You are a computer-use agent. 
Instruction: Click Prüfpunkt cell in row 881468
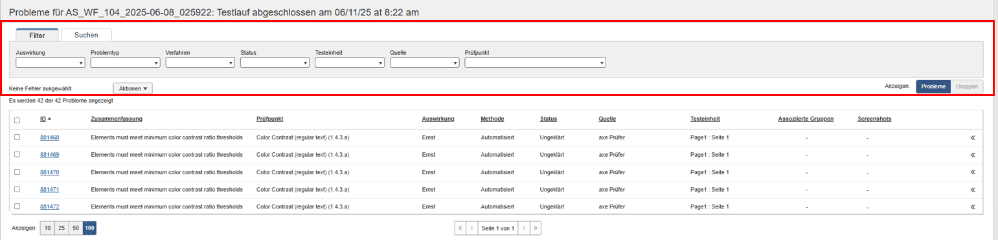click(x=303, y=137)
